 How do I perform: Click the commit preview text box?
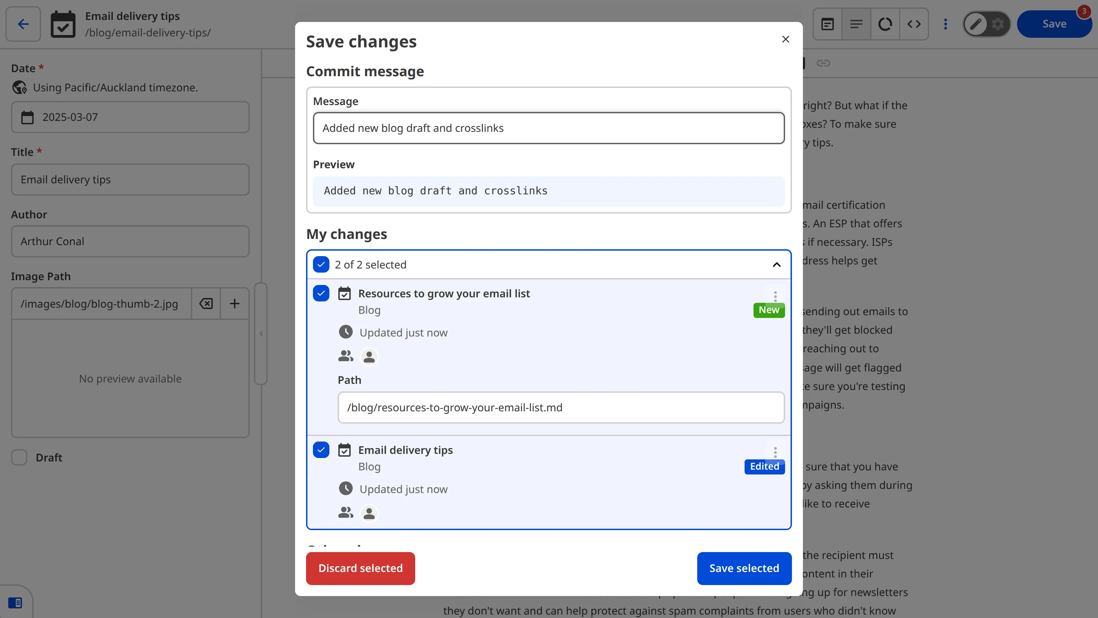click(x=549, y=191)
